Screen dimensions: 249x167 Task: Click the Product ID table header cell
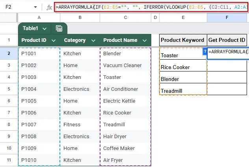[39, 40]
